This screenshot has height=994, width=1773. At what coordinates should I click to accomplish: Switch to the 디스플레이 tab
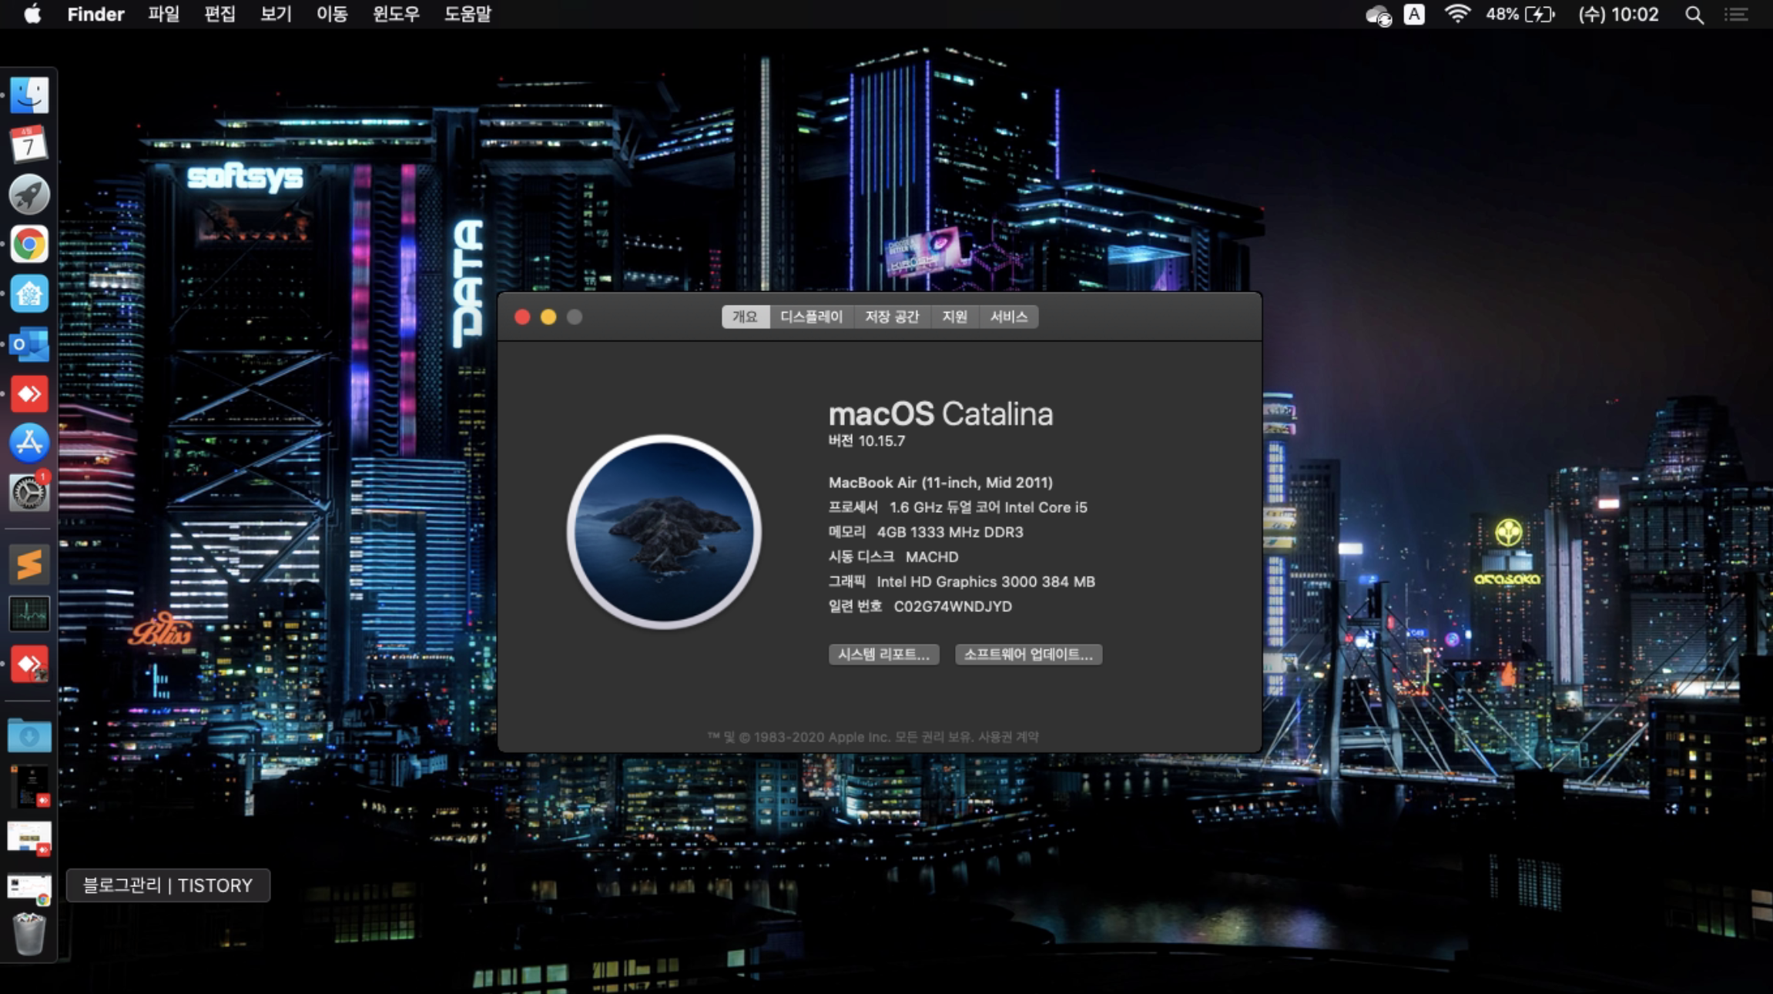[x=811, y=316]
